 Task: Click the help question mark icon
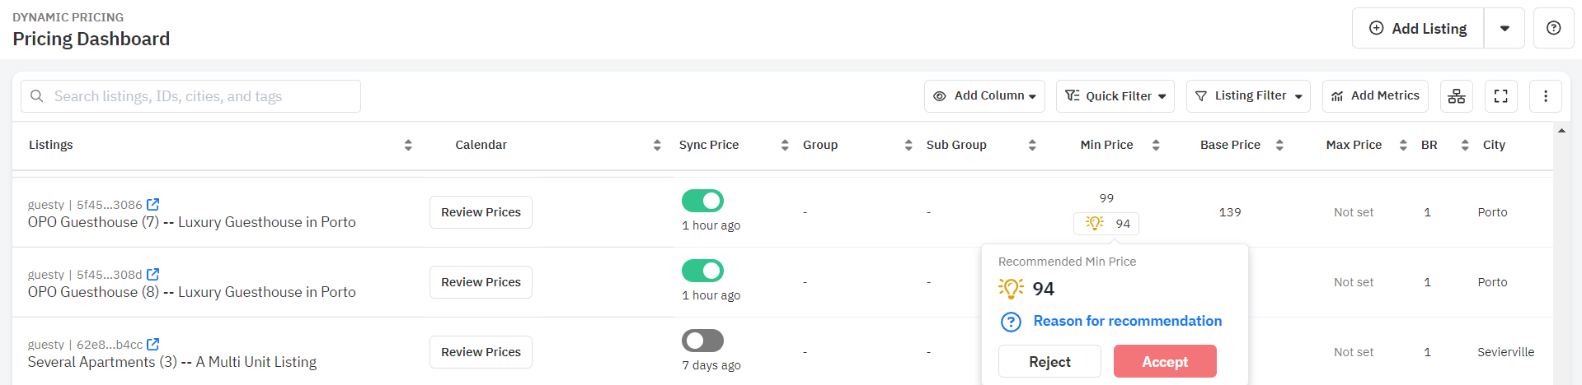(x=1553, y=28)
